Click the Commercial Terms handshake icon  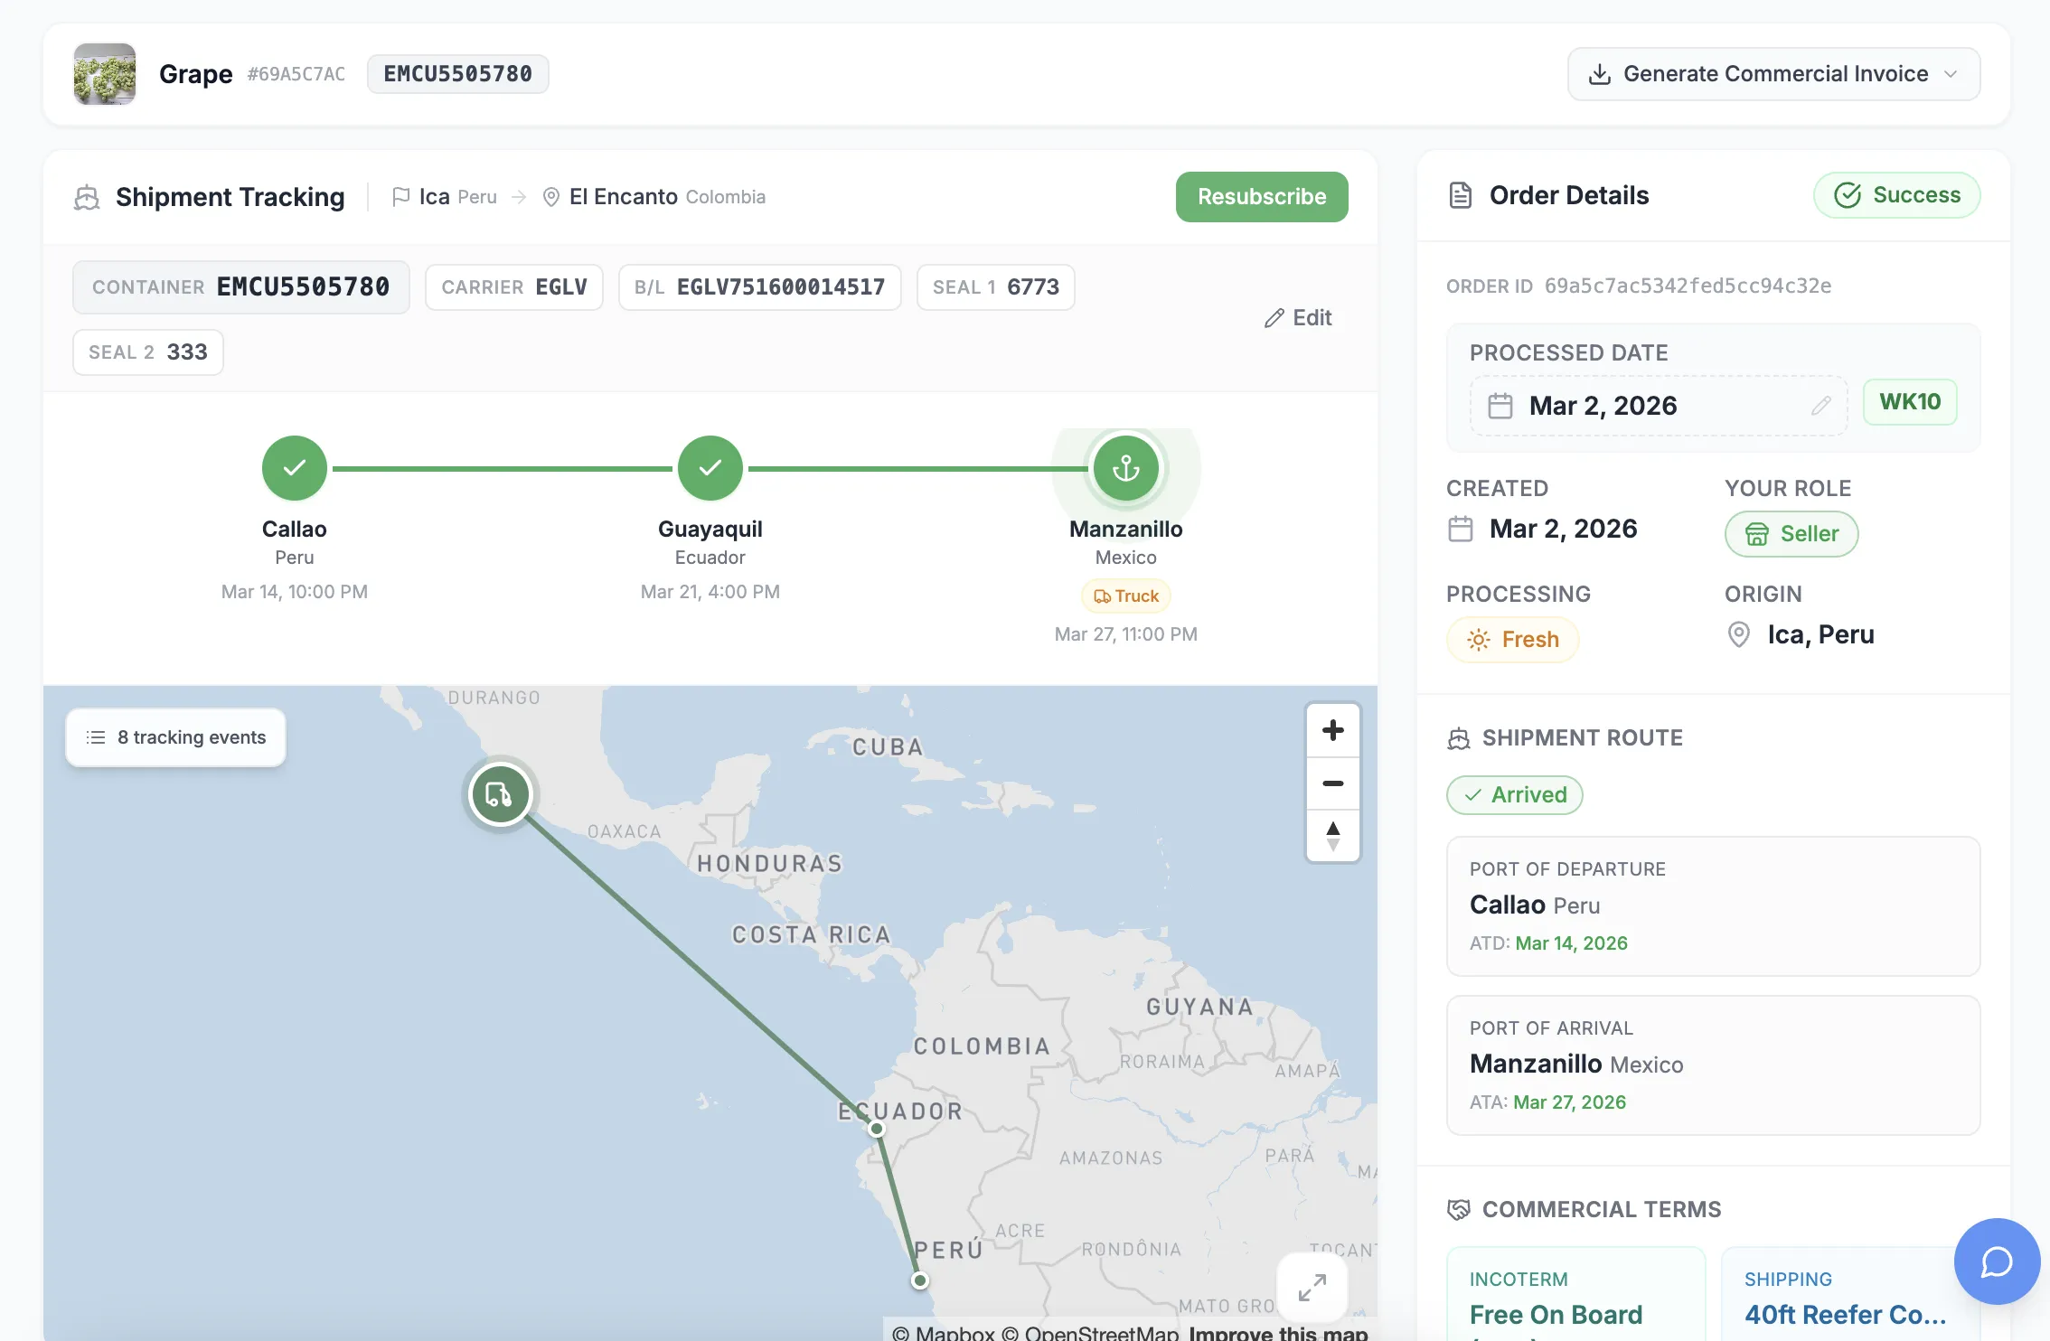pos(1459,1210)
